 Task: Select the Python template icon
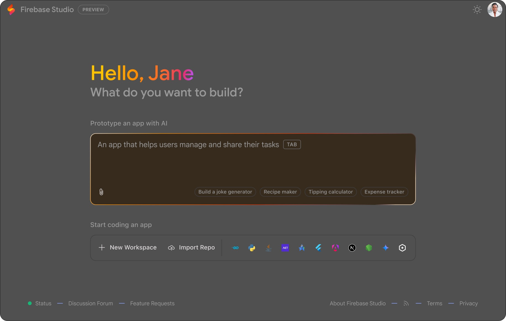252,248
